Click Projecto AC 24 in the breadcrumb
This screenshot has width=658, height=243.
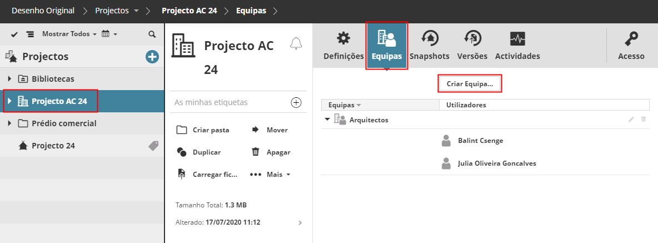pyautogui.click(x=190, y=11)
